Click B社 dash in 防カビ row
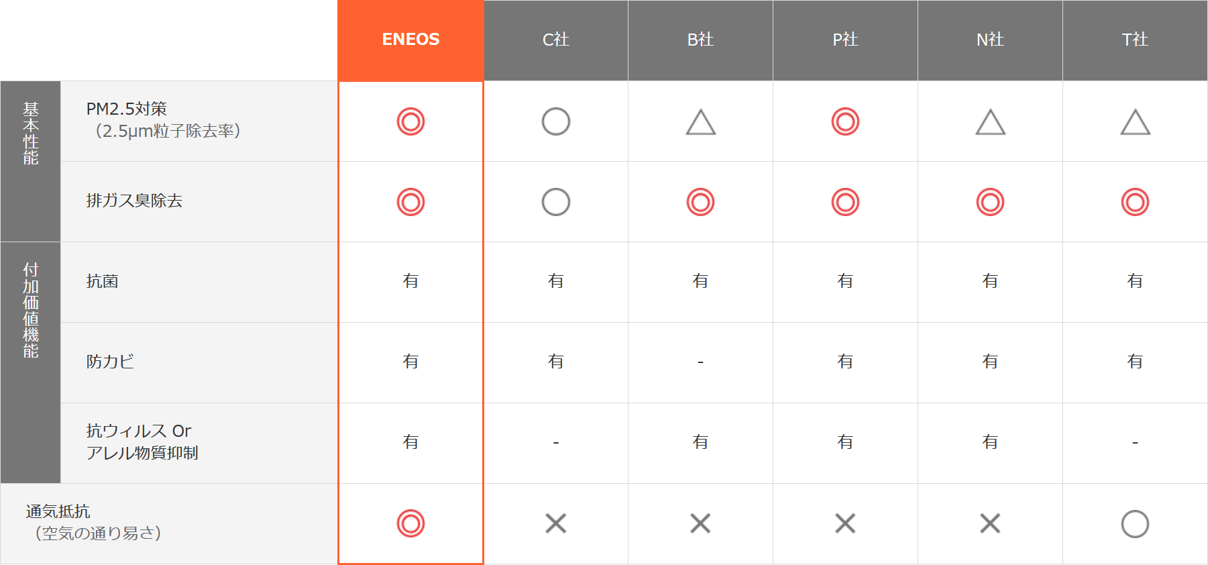Viewport: 1208px width, 565px height. click(x=701, y=362)
